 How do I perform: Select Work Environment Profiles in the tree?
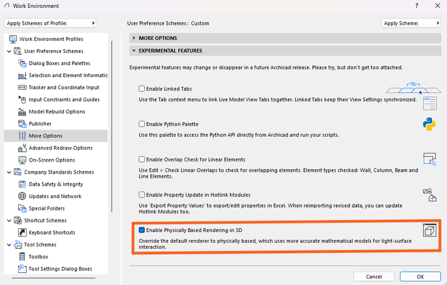click(51, 39)
